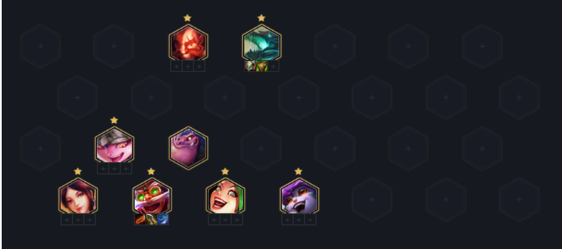The height and width of the screenshot is (249, 562).
Task: Open the first empty item slot under Gragas
Action: pos(177,66)
